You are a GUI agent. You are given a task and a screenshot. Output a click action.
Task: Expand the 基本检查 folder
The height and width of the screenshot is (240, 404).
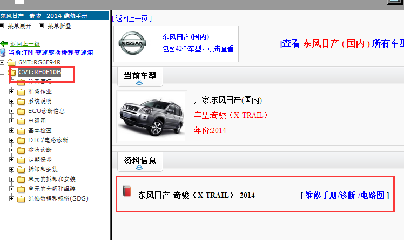[x=11, y=130]
